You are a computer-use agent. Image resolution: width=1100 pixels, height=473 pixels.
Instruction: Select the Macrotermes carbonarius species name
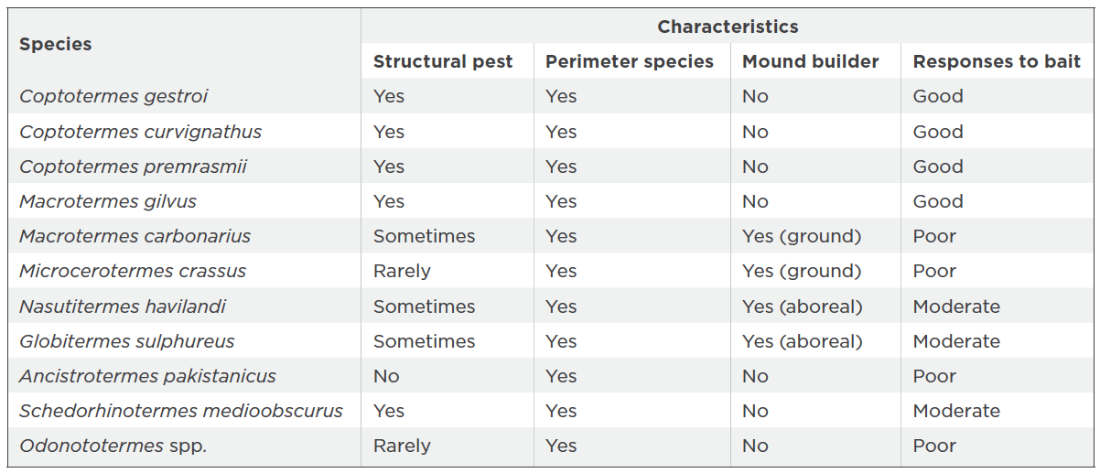(x=135, y=236)
